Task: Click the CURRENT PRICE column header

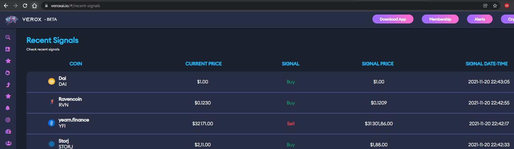Action: coord(203,64)
